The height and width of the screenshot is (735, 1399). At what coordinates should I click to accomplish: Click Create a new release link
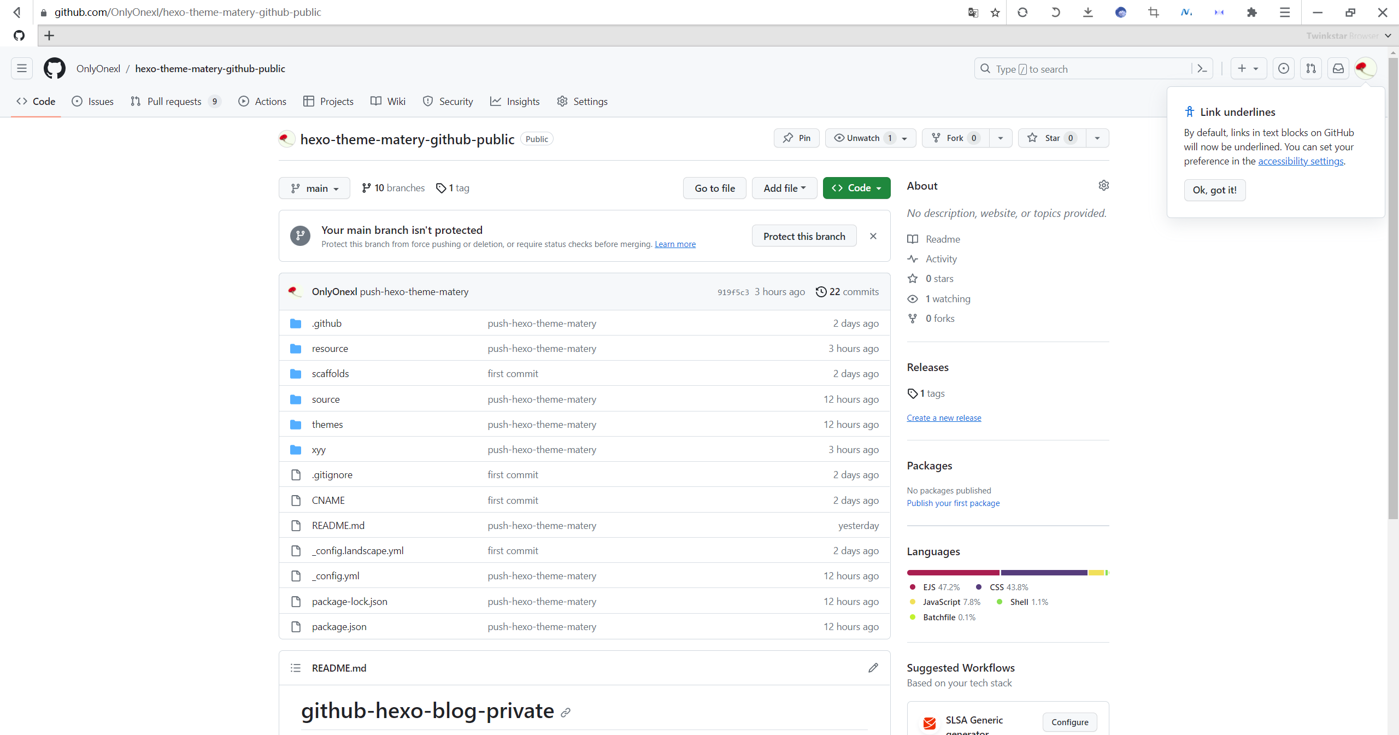click(x=944, y=418)
